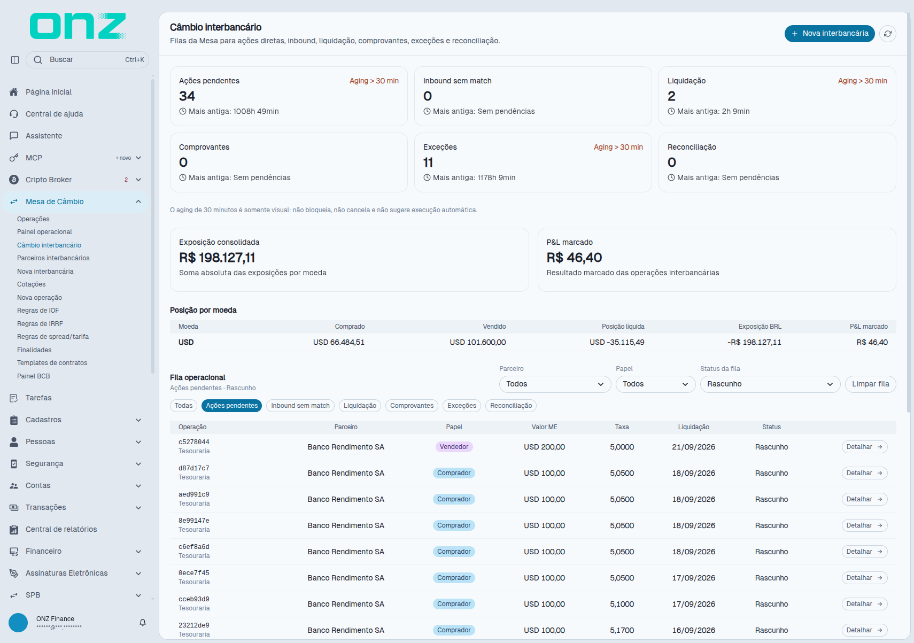The height and width of the screenshot is (643, 914).
Task: Collapse the Mesa de Câmbio section
Action: 138,202
